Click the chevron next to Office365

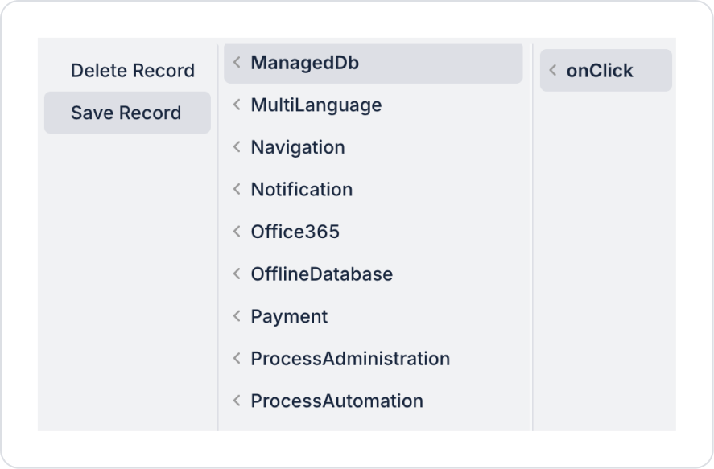(x=237, y=232)
